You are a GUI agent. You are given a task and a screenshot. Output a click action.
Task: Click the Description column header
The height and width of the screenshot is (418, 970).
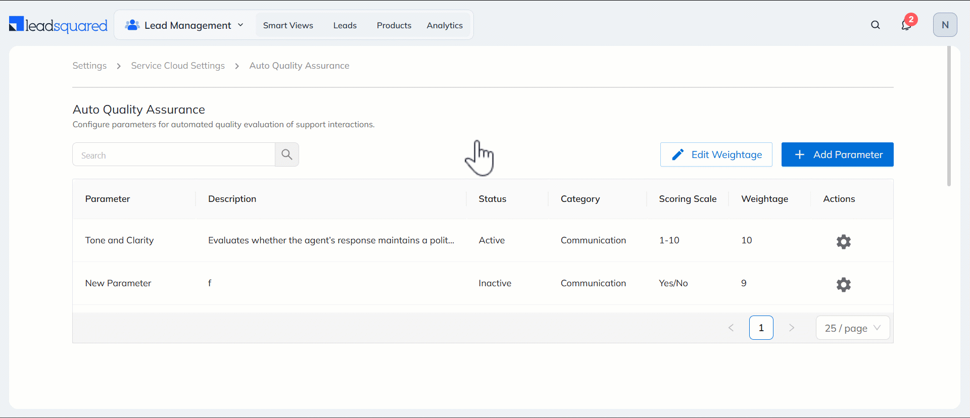point(232,199)
